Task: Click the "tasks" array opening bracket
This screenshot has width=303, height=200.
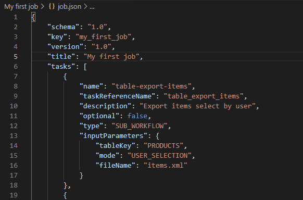Action: (x=85, y=67)
